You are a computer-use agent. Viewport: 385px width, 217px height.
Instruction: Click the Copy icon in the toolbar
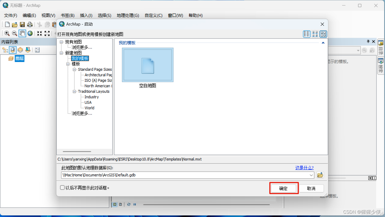click(47, 24)
